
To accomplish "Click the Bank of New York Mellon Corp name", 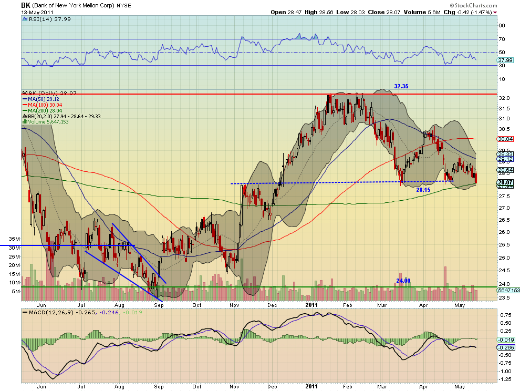I will click(x=74, y=6).
